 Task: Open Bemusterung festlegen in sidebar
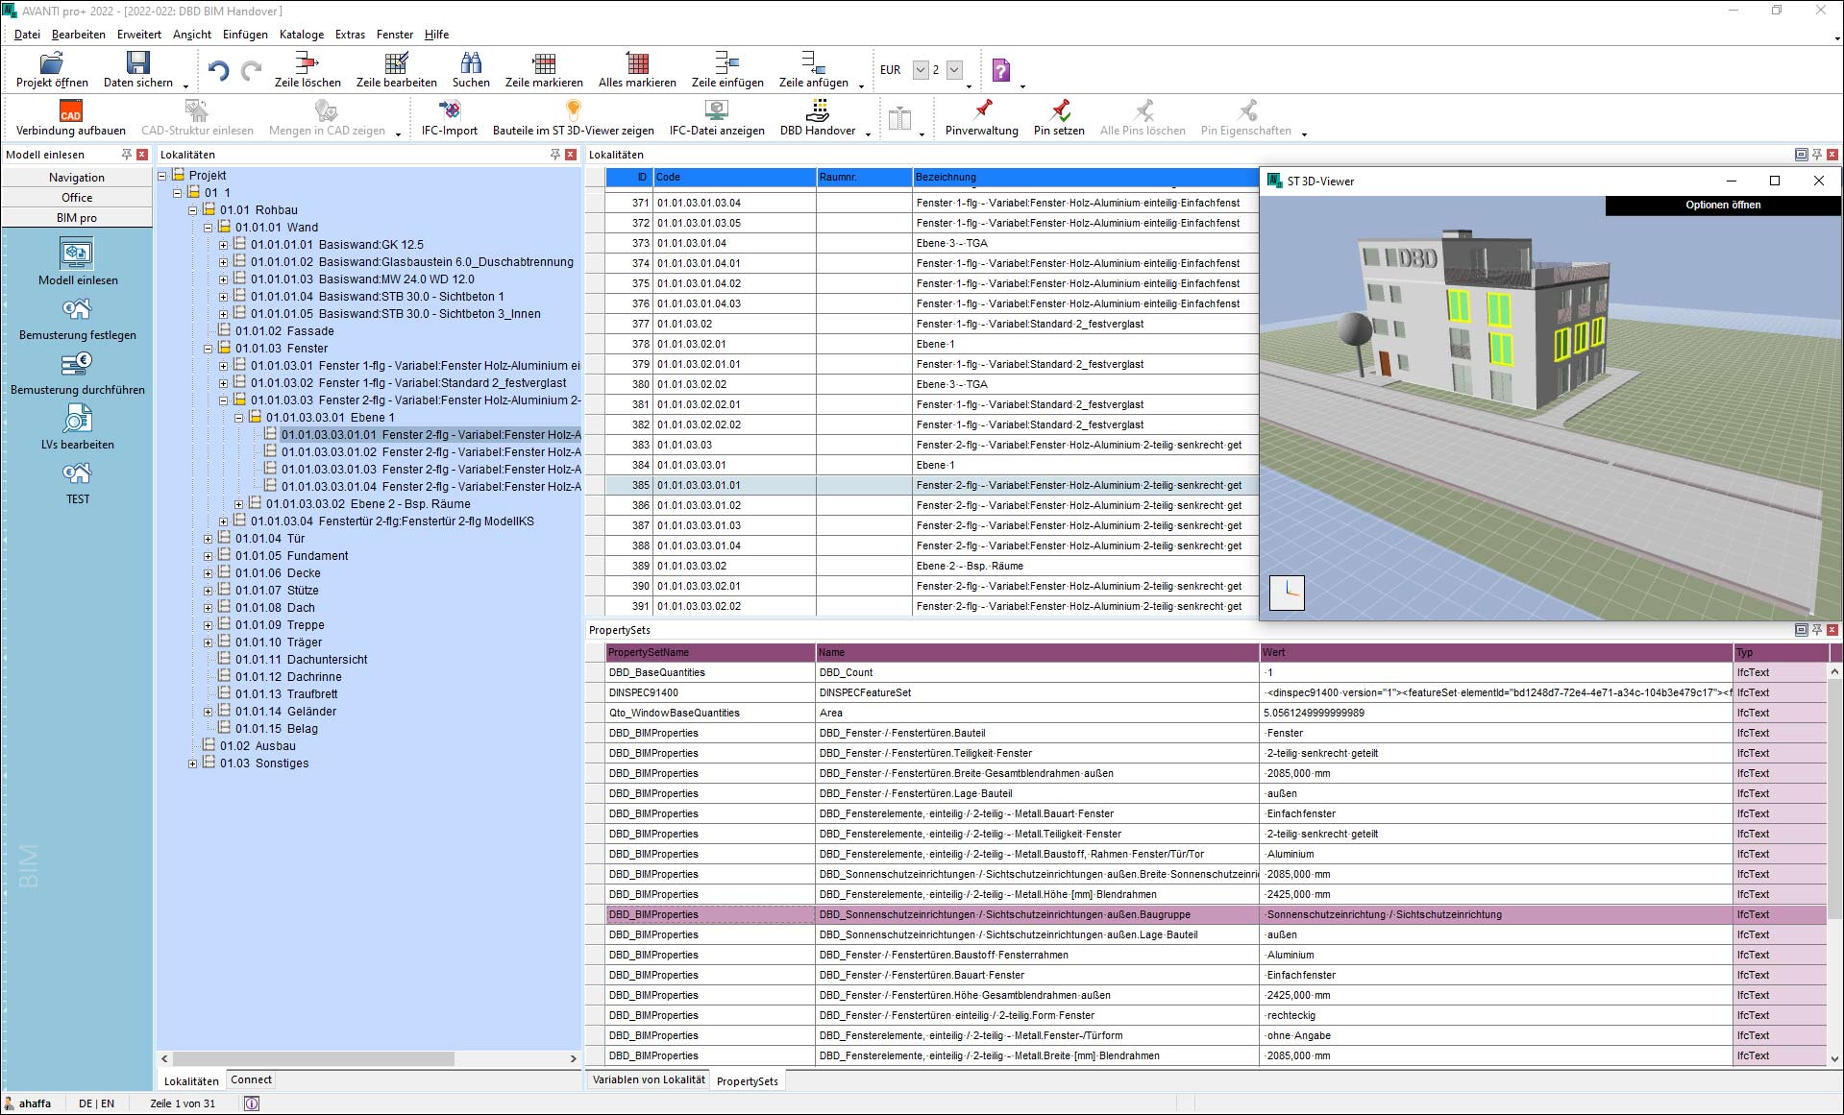tap(77, 309)
